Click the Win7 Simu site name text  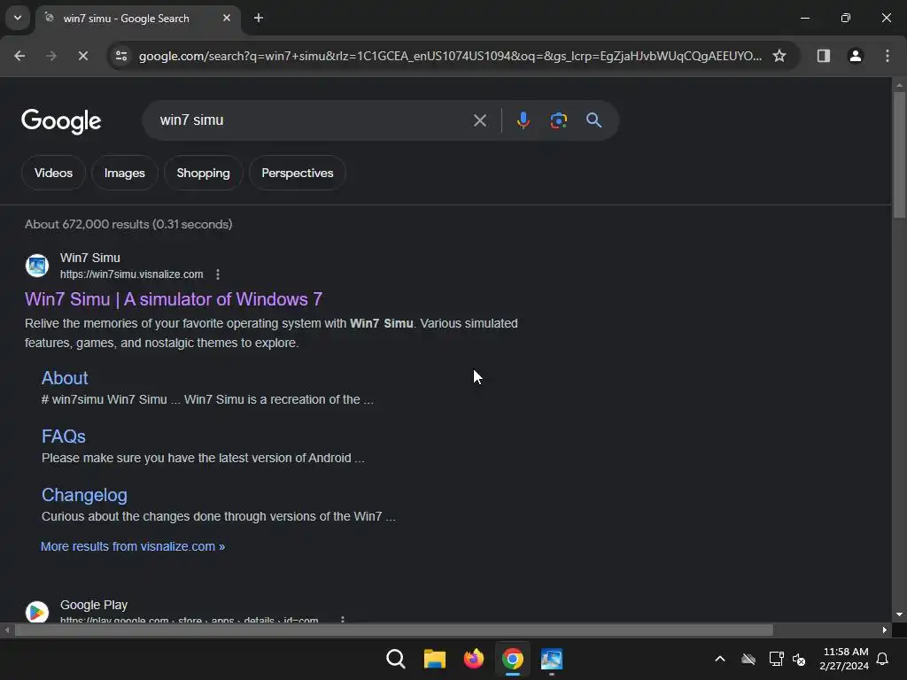tap(90, 258)
